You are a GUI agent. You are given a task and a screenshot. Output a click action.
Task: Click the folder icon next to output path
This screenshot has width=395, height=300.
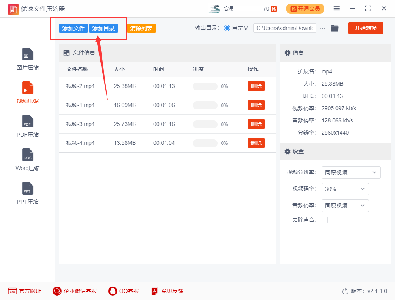click(334, 28)
